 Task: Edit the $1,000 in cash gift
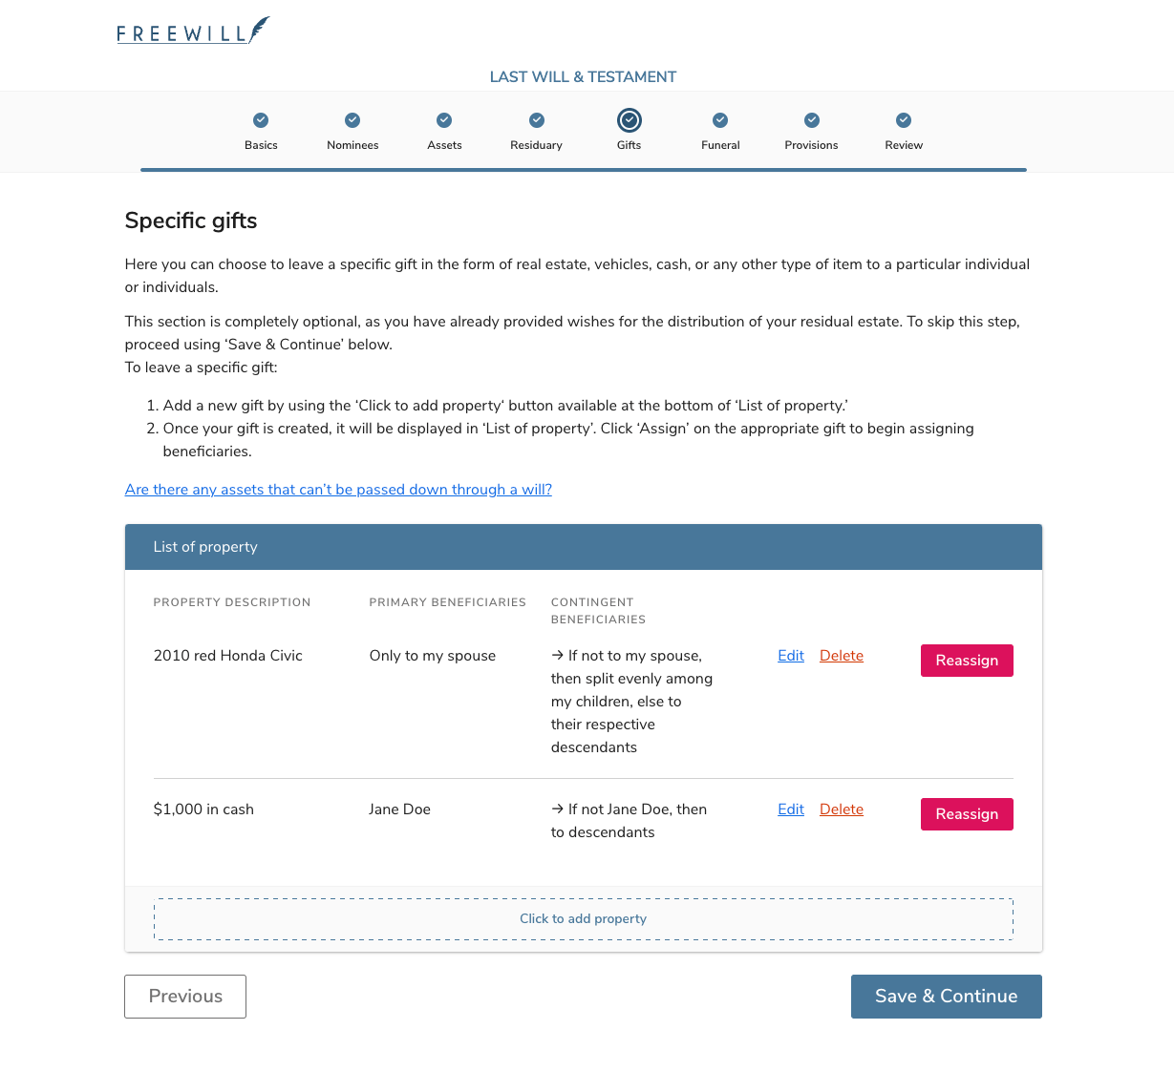[790, 809]
